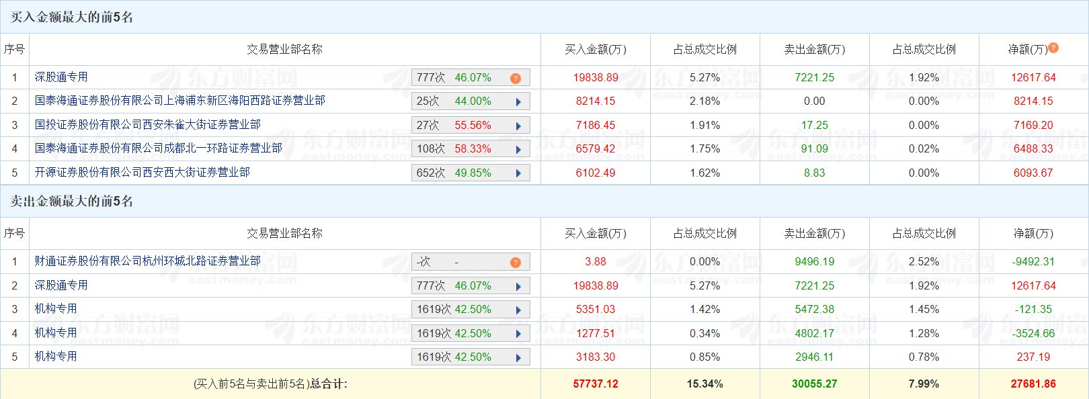The height and width of the screenshot is (399, 1089).
Task: Expand arrow next to 108次 58.33%
Action: point(518,149)
